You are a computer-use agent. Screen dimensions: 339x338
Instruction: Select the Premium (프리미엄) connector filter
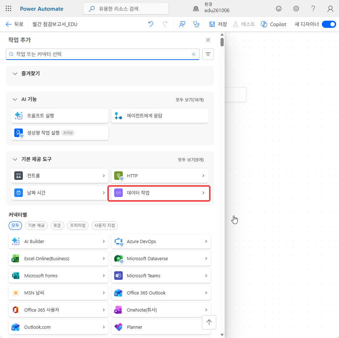coord(78,226)
